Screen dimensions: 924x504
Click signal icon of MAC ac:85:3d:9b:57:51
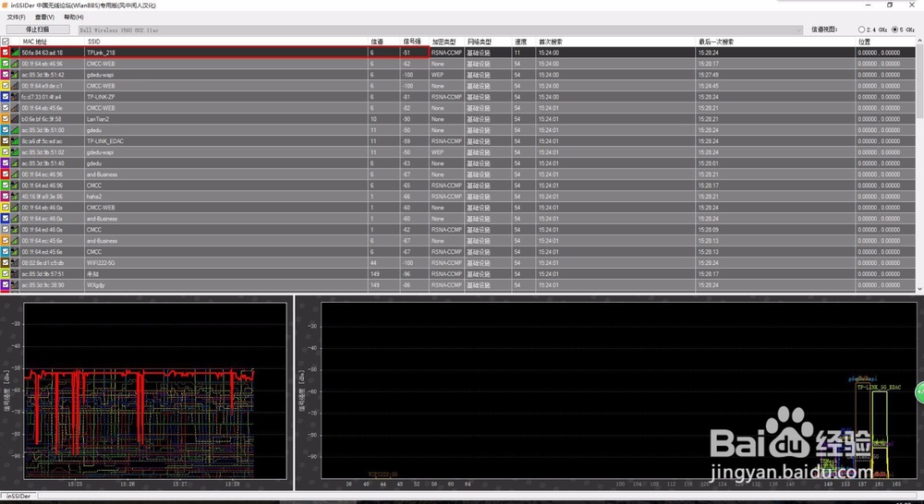16,274
